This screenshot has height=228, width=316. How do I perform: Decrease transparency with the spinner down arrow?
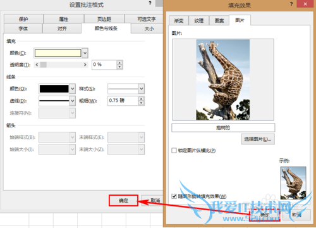tap(119, 67)
